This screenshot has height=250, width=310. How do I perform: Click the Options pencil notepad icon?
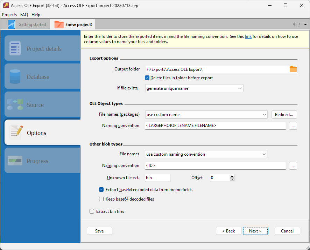16,133
